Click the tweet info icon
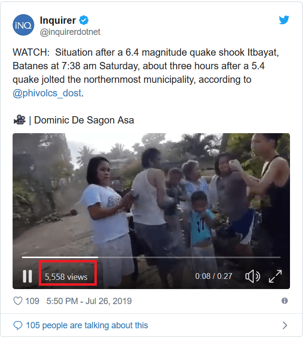 click(x=285, y=301)
